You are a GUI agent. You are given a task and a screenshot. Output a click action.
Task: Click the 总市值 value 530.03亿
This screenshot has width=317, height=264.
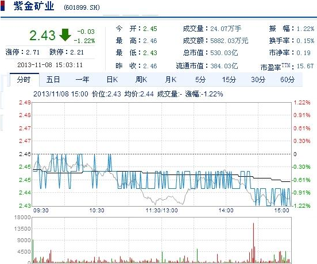(x=224, y=53)
